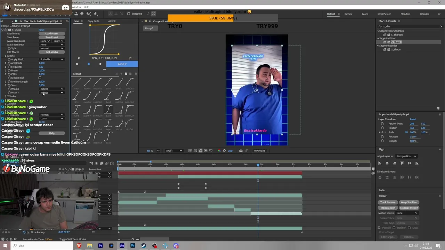Click the Load Preset button
Image resolution: width=445 pixels, height=250 pixels.
pos(52,34)
